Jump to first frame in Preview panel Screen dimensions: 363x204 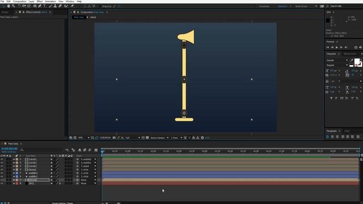328,48
